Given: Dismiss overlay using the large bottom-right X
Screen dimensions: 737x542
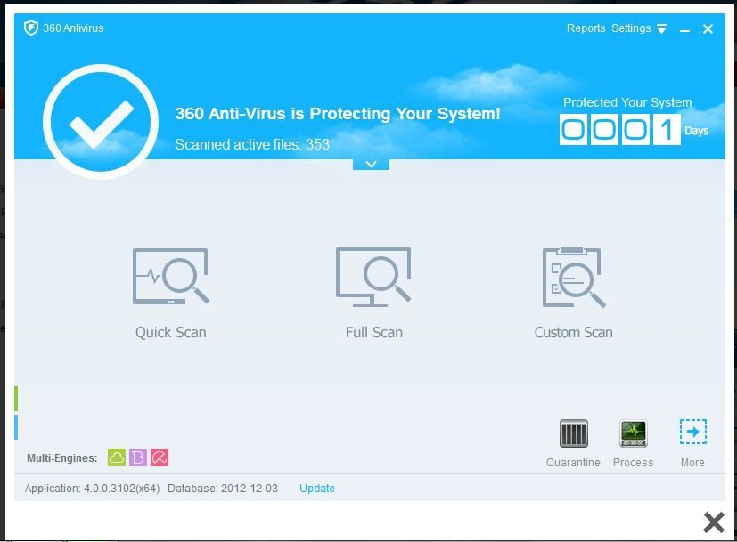Looking at the screenshot, I should pos(714,522).
